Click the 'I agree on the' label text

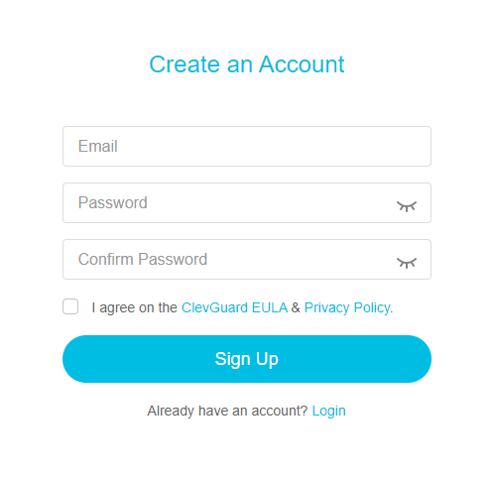point(135,307)
